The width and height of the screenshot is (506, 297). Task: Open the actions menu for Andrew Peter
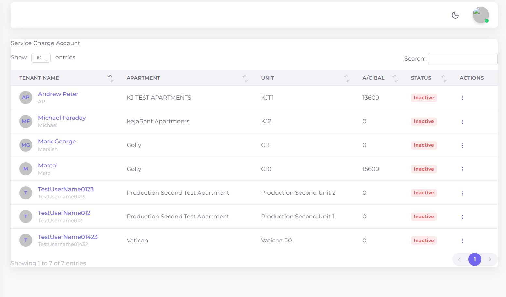click(x=463, y=97)
